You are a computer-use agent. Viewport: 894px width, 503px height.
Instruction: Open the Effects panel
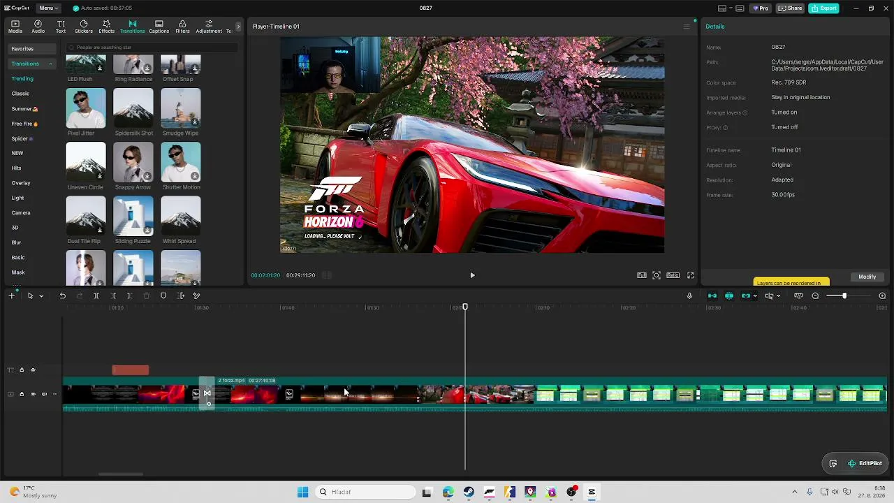click(106, 27)
